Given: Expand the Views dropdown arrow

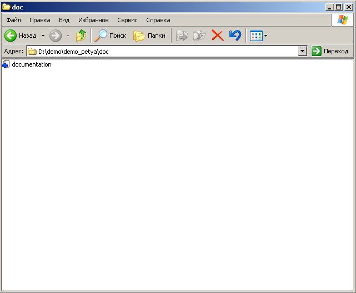Looking at the screenshot, I should click(x=265, y=36).
